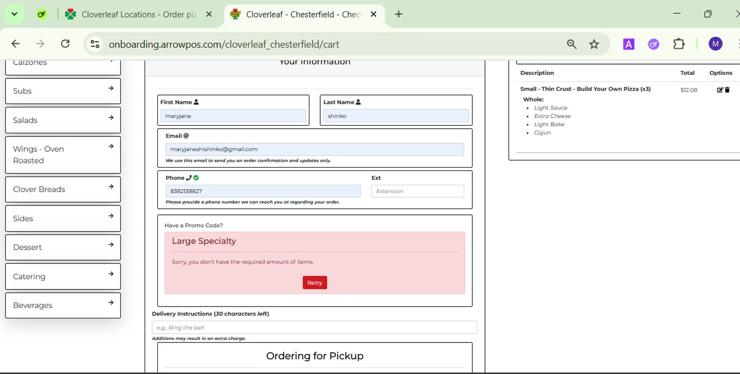Open the Dessert menu category
This screenshot has width=740, height=374.
point(63,247)
